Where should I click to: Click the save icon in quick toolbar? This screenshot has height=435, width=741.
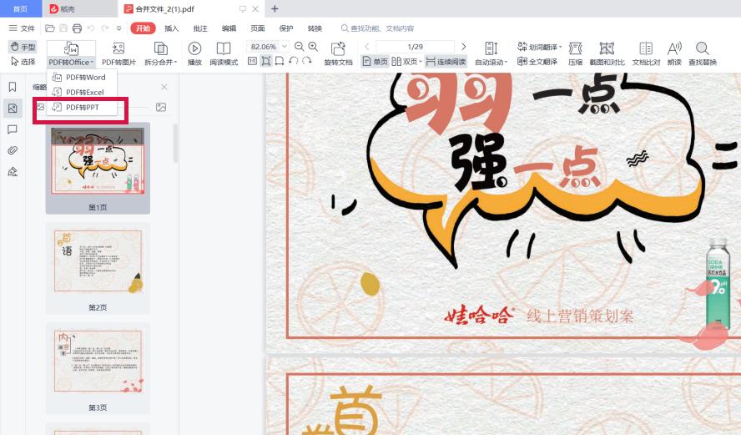point(63,28)
